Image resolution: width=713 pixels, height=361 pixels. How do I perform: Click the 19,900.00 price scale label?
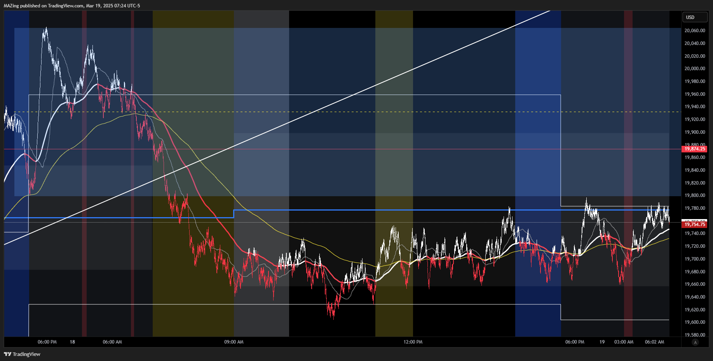pyautogui.click(x=695, y=132)
